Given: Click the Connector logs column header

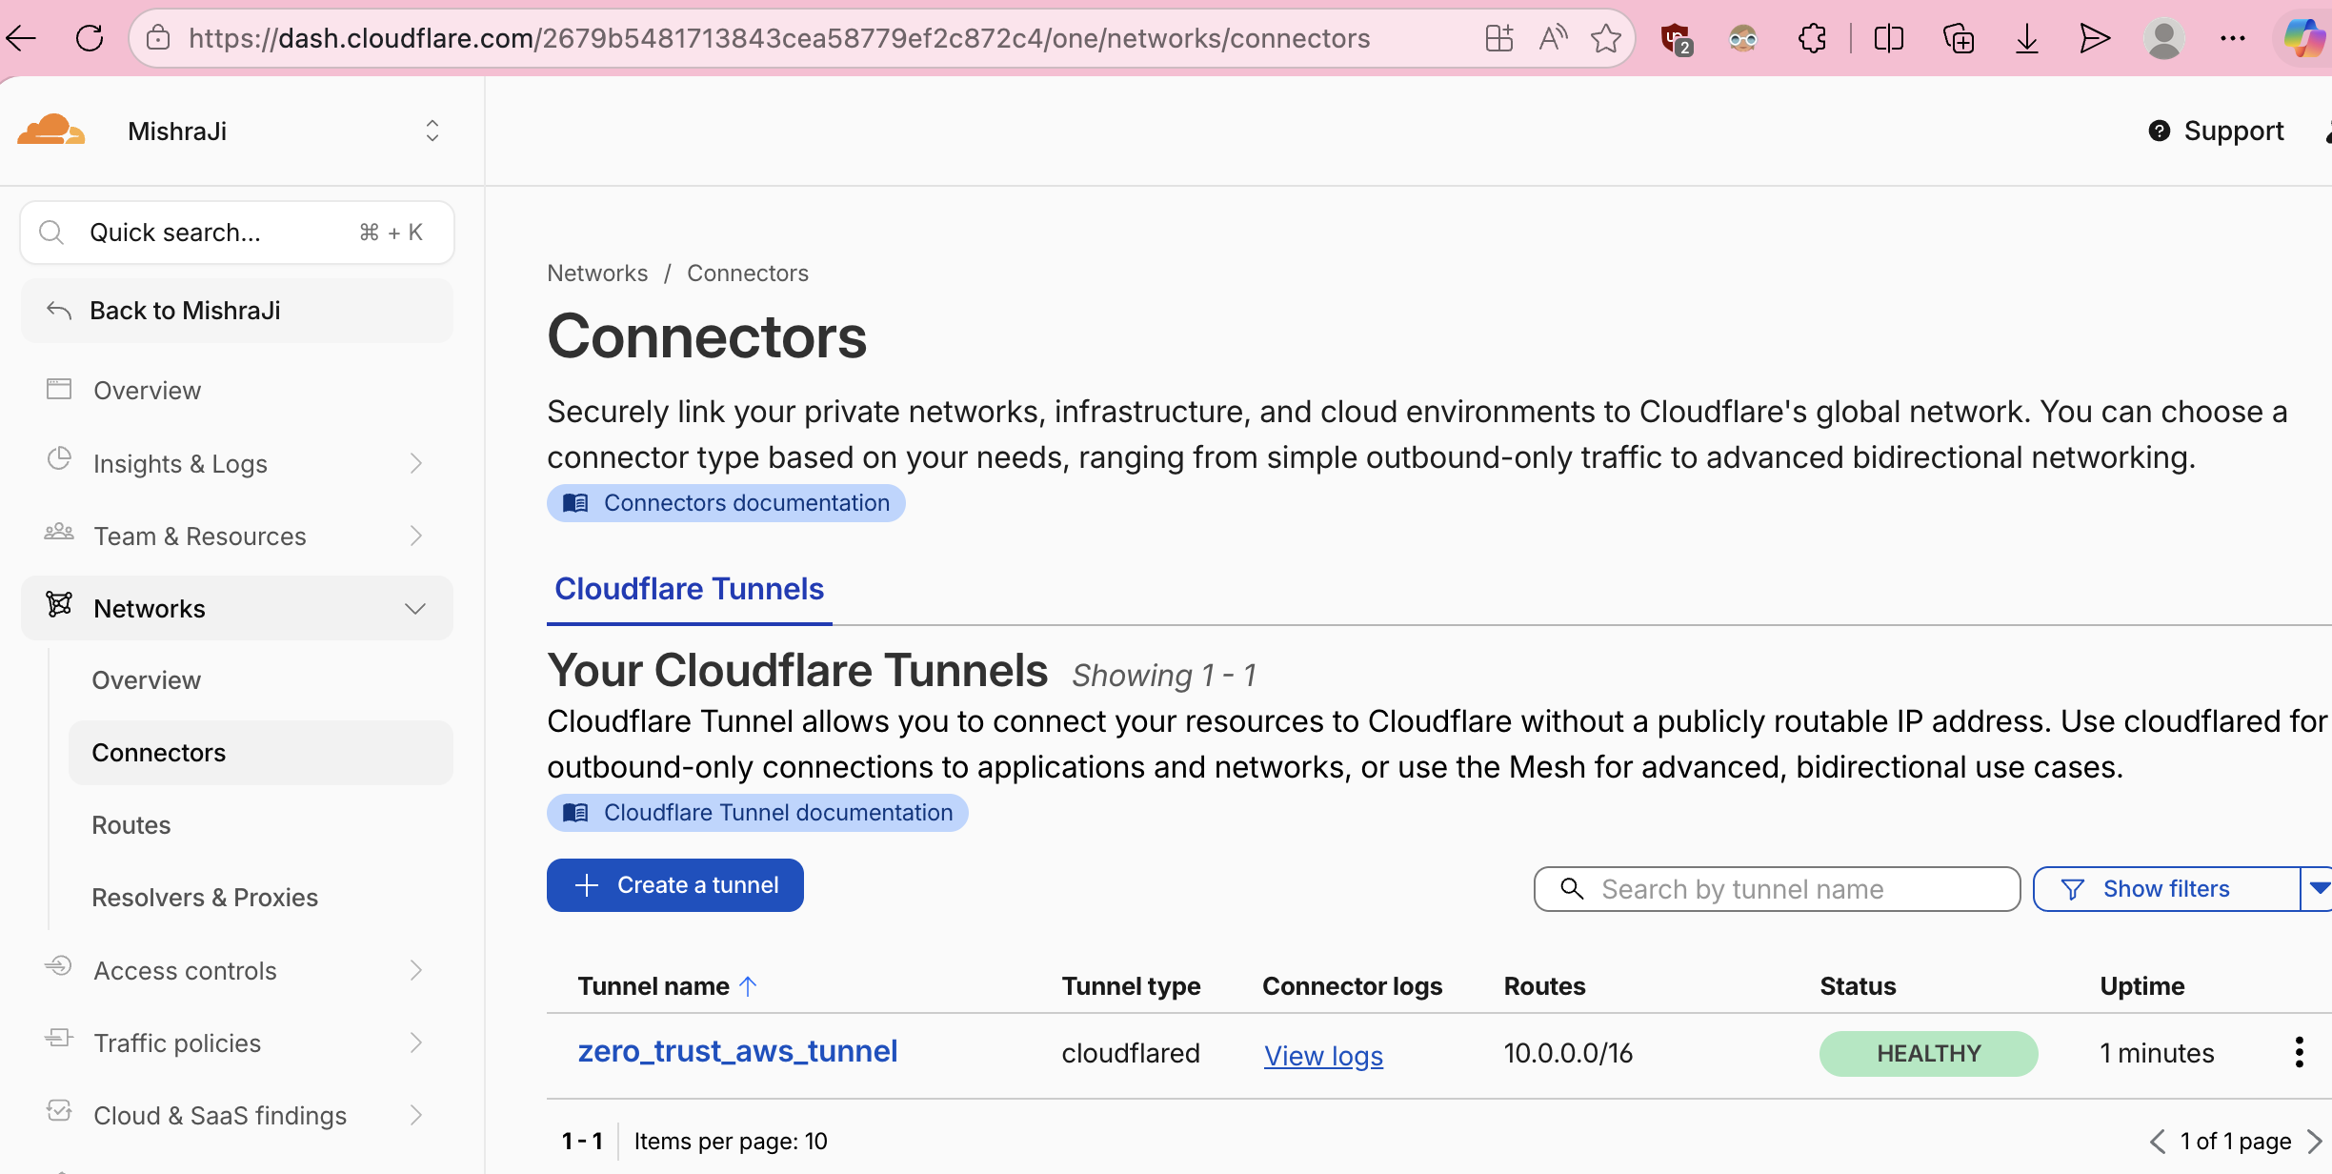Looking at the screenshot, I should (x=1352, y=986).
